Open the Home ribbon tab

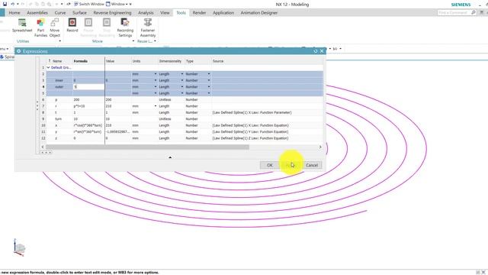(x=14, y=13)
